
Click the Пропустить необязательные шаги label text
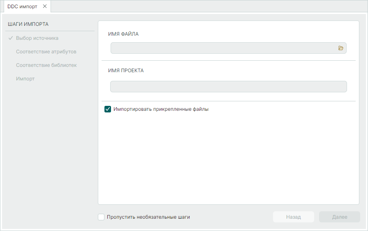pos(148,217)
